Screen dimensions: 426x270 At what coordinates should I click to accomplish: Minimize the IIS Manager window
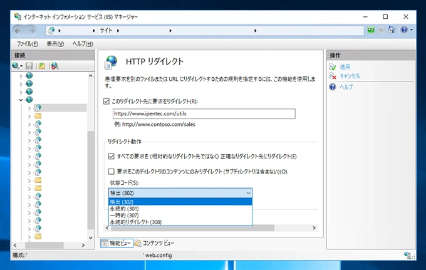365,17
